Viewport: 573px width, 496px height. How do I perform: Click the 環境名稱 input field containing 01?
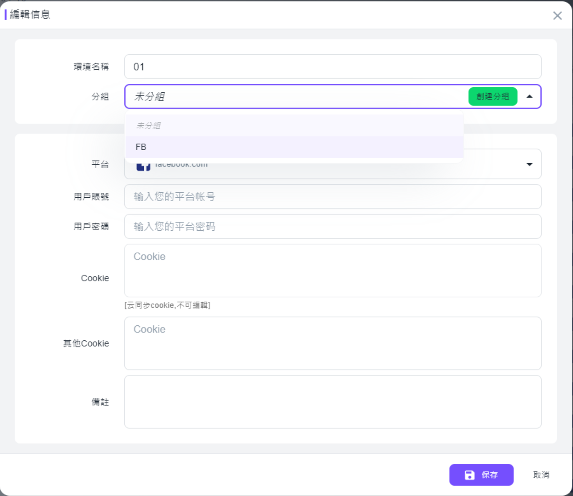coord(333,67)
